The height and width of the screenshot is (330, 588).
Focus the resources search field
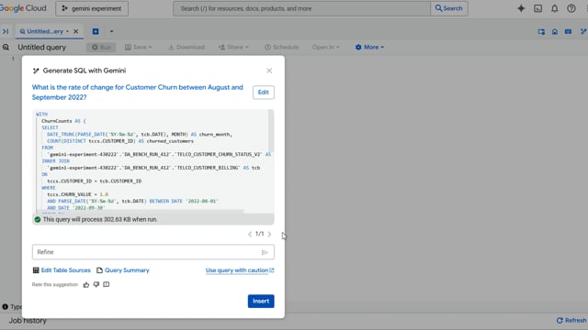[x=302, y=8]
